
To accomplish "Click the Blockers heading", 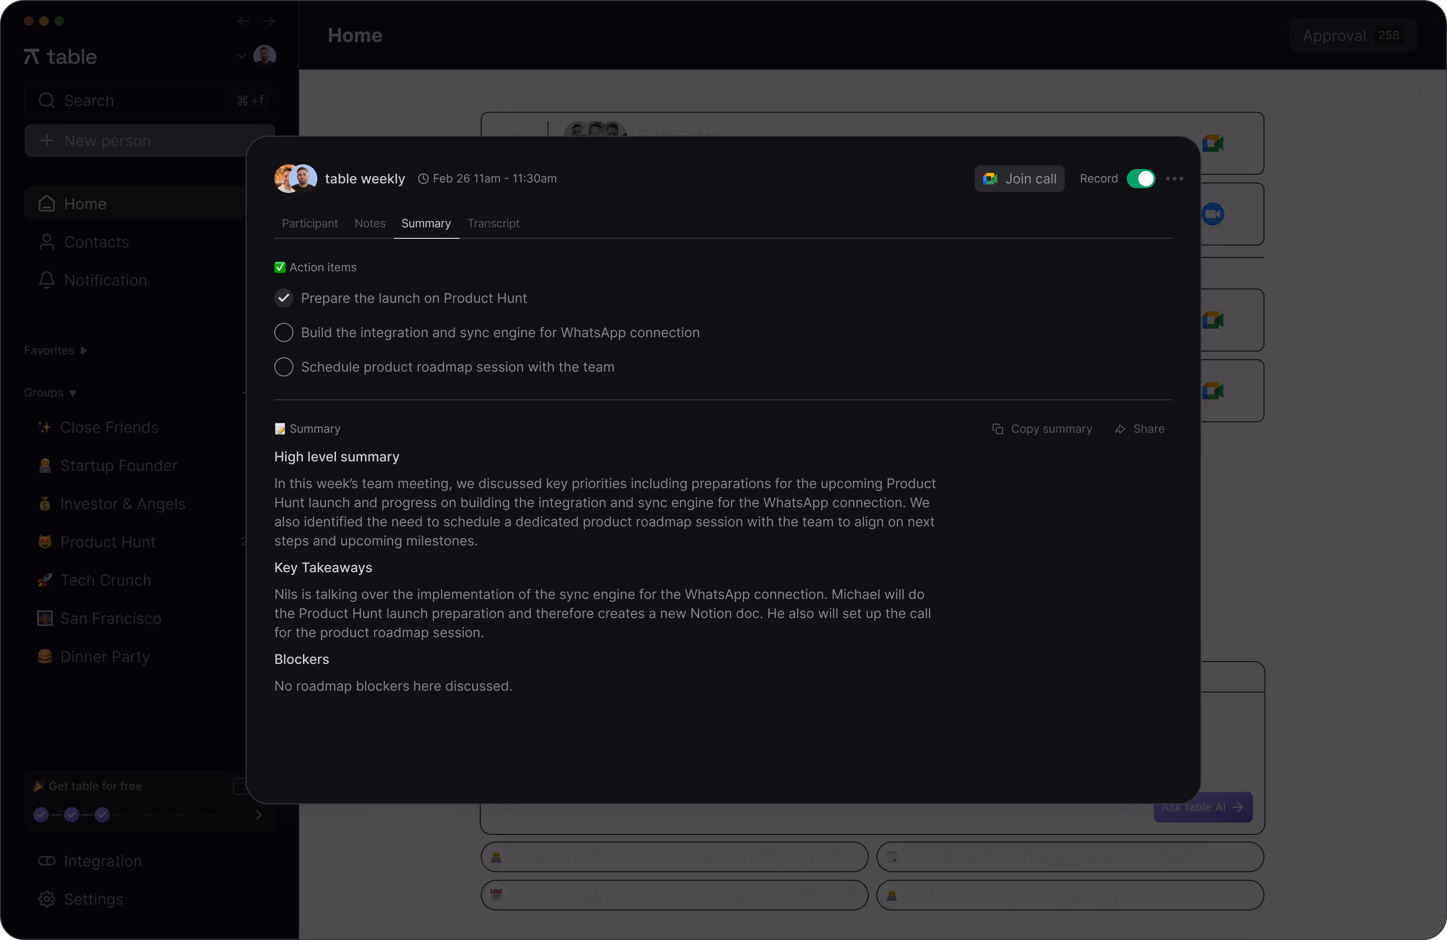I will [x=302, y=659].
